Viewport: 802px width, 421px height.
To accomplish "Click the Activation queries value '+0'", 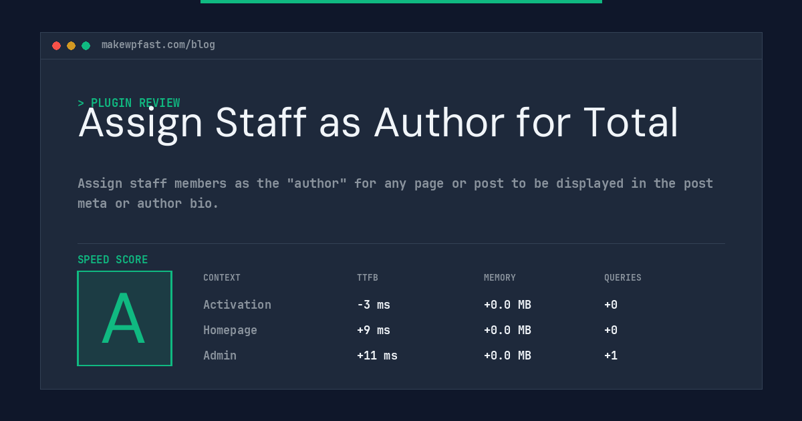I will [611, 305].
